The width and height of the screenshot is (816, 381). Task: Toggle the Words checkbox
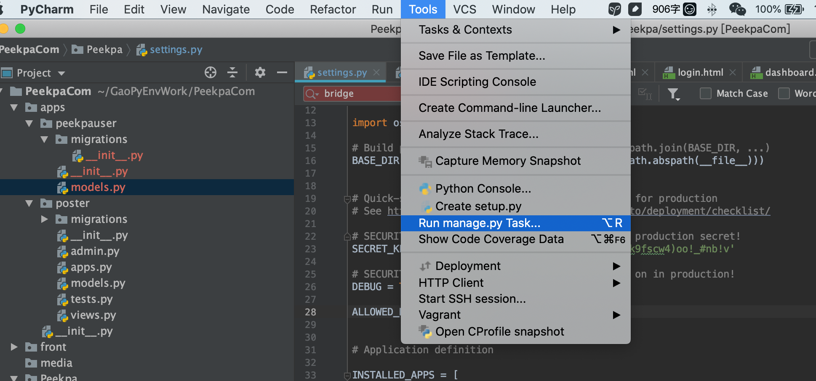784,93
